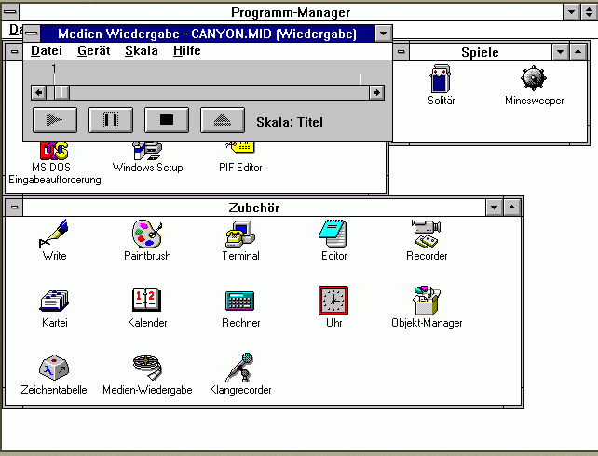
Task: Minimize the Programm-Manager window
Action: (571, 12)
